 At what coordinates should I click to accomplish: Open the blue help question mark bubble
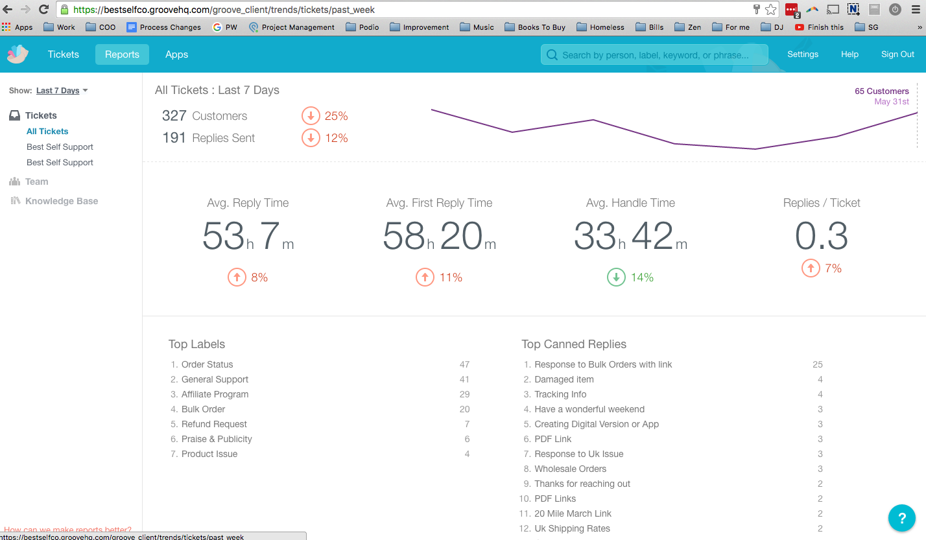(901, 518)
